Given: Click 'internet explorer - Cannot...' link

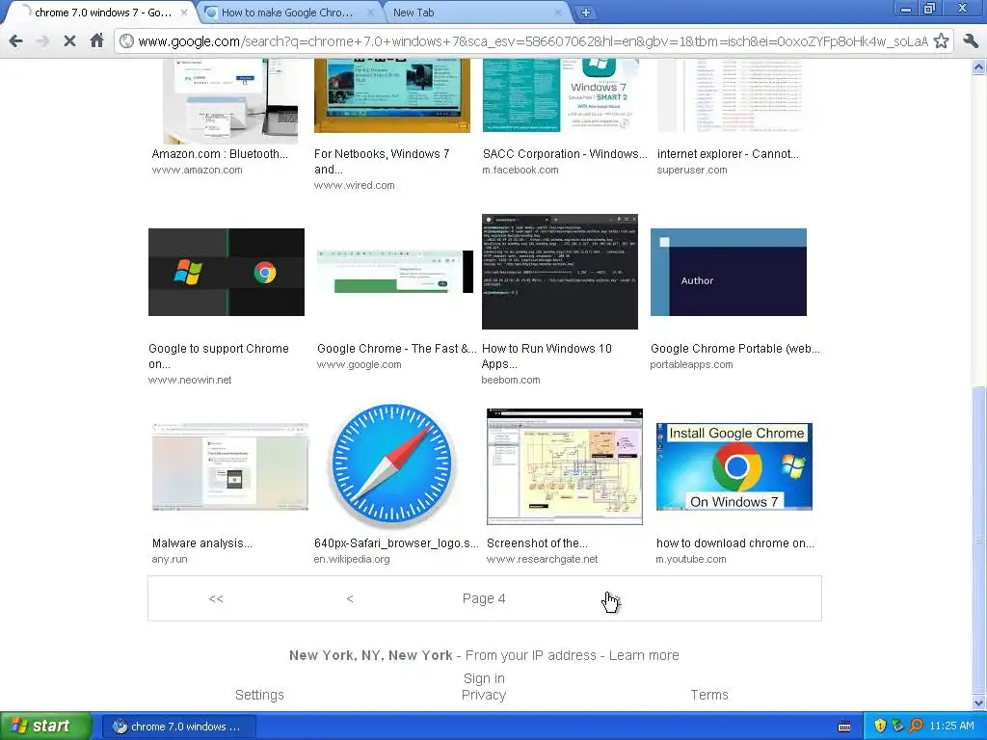Looking at the screenshot, I should point(728,153).
